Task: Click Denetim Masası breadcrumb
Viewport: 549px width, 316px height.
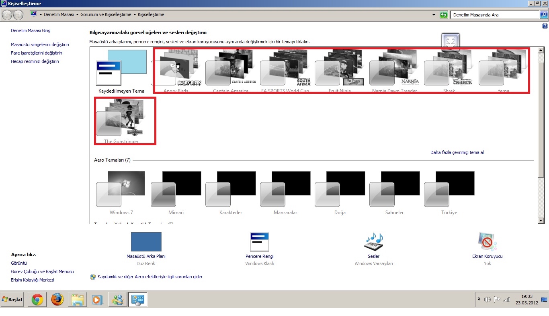Action: 59,15
